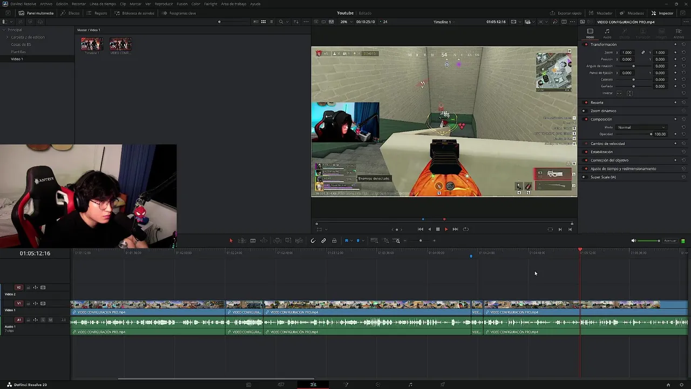This screenshot has height=389, width=691.
Task: Open the Efectos panel
Action: point(70,13)
